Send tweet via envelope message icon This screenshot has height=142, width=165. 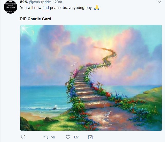(x=90, y=137)
